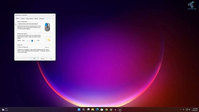Click the microphone tray icon
The image size is (199, 112).
[x=183, y=110]
